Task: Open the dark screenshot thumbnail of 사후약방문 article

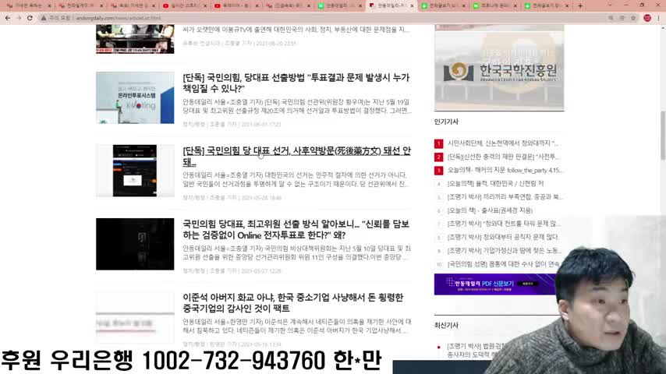Action: (135, 171)
